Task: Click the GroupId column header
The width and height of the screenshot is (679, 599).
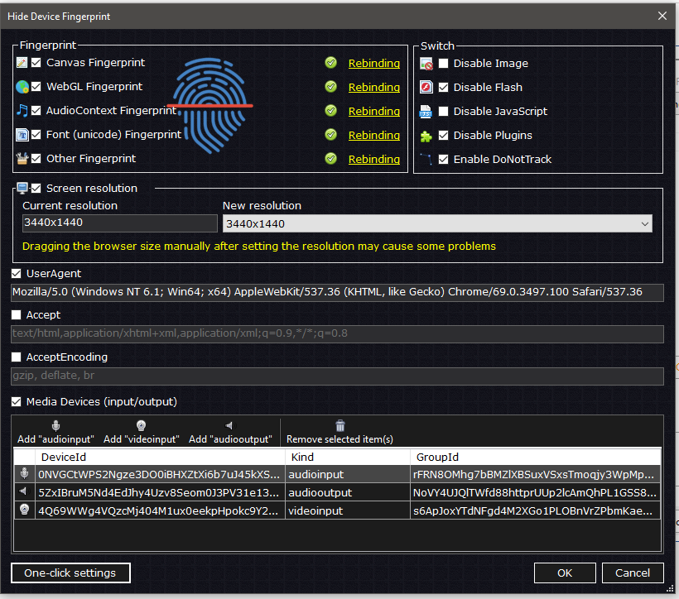Action: (534, 457)
